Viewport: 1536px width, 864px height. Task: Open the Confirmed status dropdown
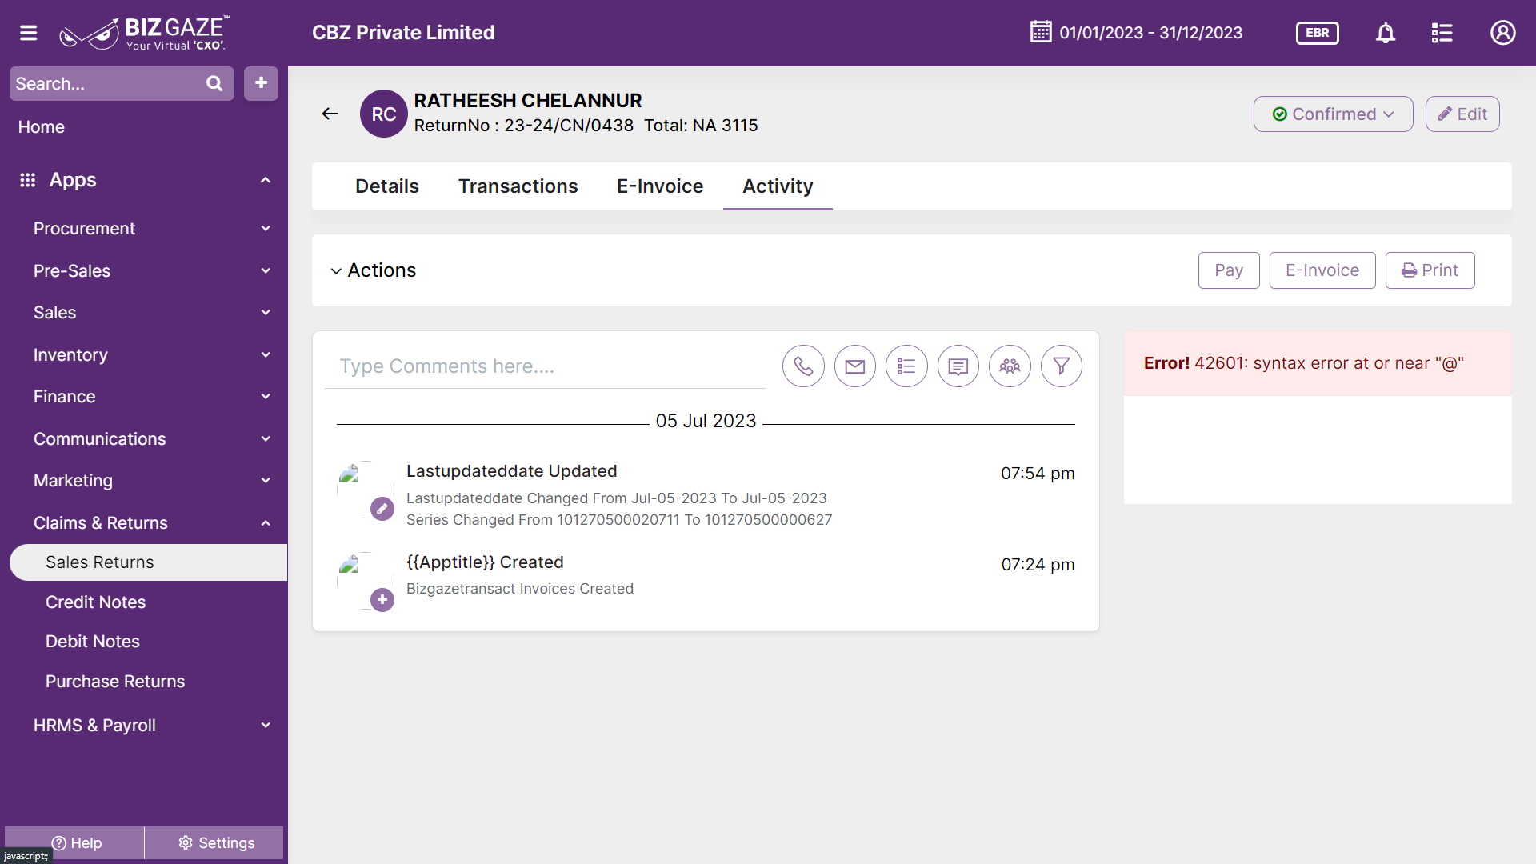1334,114
